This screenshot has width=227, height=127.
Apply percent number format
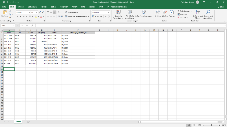(x=98, y=17)
